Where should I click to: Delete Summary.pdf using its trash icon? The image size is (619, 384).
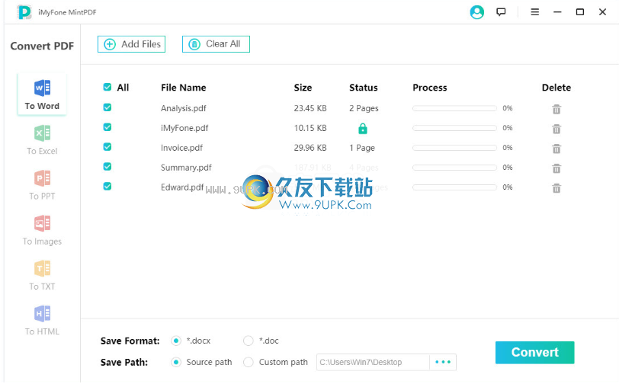[x=556, y=168]
